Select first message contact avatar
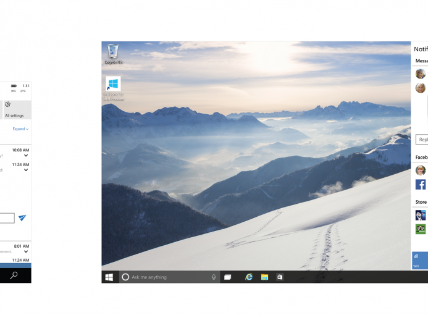Image resolution: width=428 pixels, height=315 pixels. 421,73
